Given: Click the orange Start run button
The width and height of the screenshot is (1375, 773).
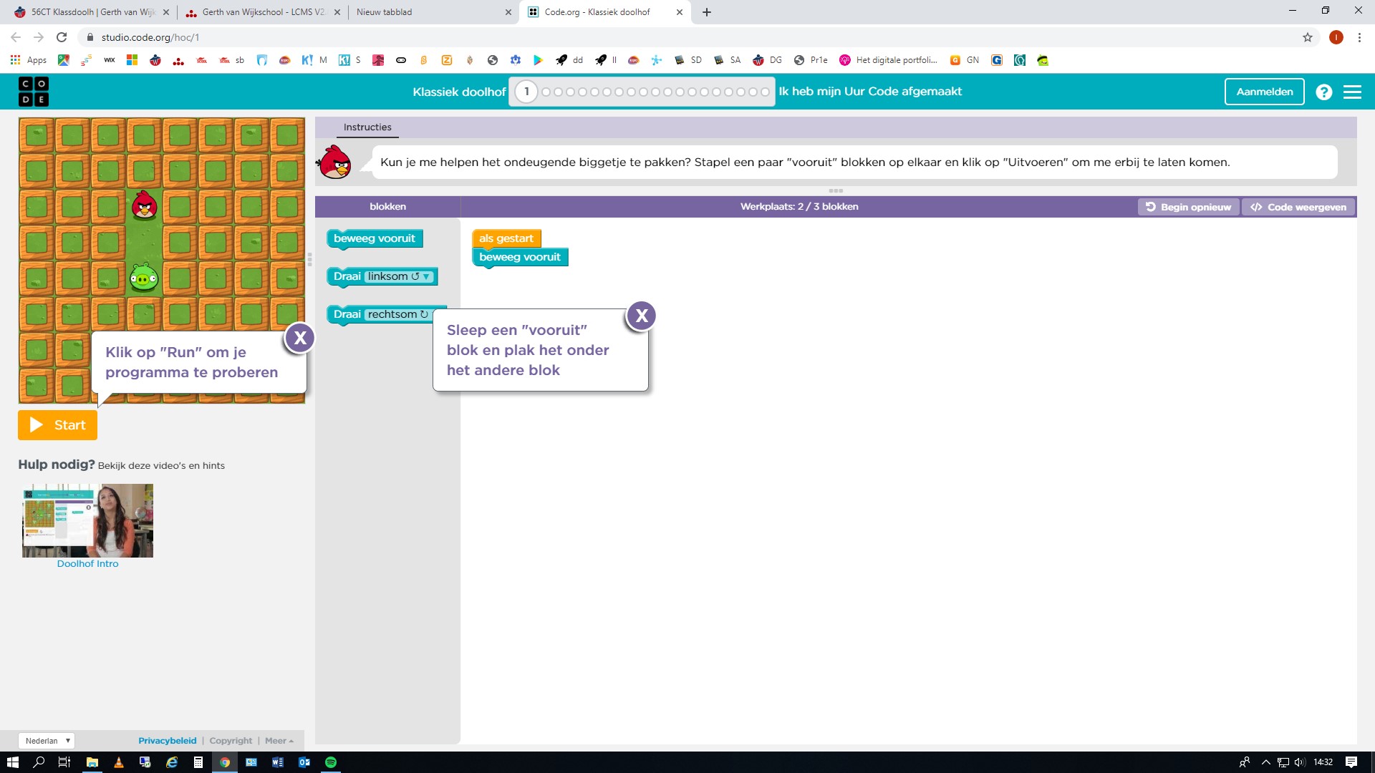Looking at the screenshot, I should click(57, 425).
